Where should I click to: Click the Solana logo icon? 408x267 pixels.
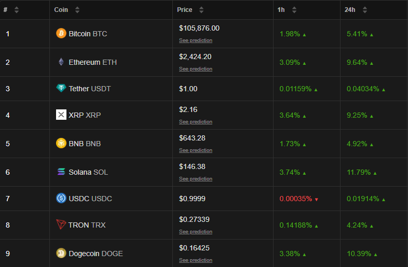point(61,172)
